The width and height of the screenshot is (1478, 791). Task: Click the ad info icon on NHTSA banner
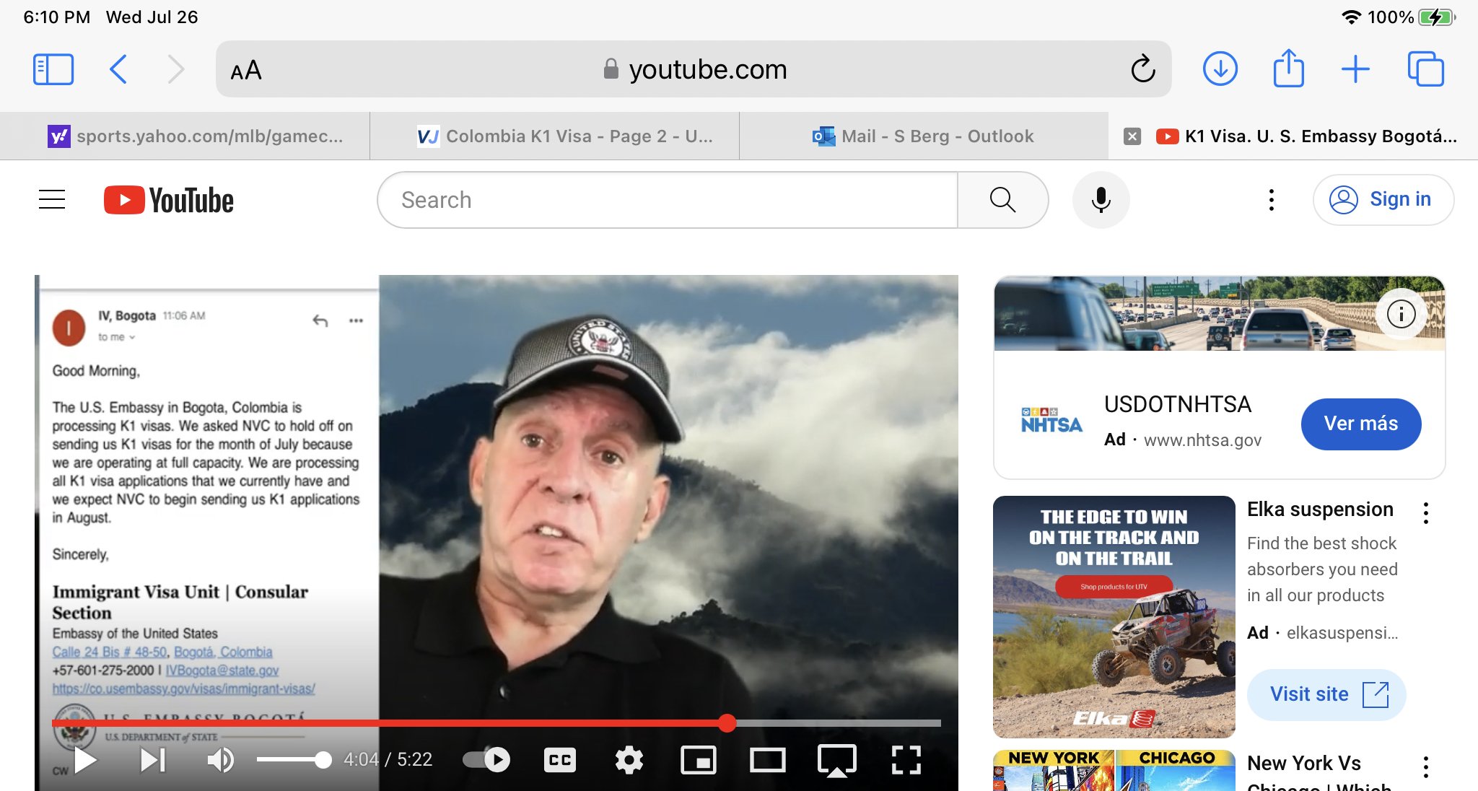pyautogui.click(x=1401, y=314)
